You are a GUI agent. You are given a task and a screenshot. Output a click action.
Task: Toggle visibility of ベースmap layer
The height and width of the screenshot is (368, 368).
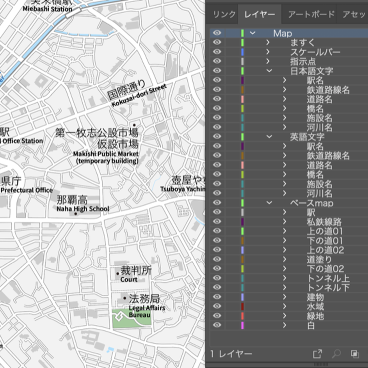[x=217, y=202]
